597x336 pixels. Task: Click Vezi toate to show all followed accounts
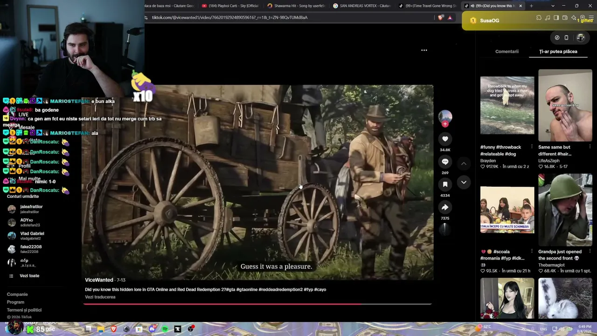click(29, 276)
